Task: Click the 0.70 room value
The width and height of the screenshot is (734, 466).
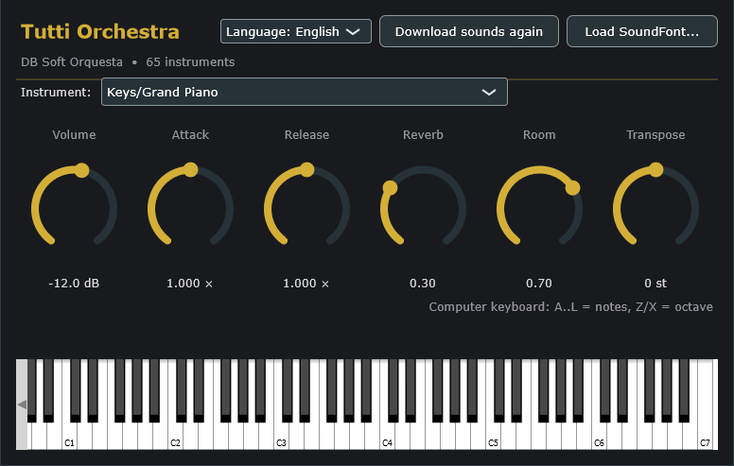Action: [x=539, y=283]
